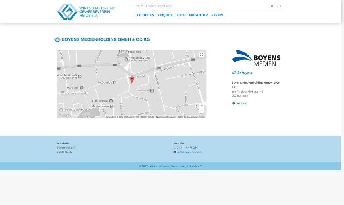Toggle fullscreen view on the map
344x205 pixels.
[201, 55]
